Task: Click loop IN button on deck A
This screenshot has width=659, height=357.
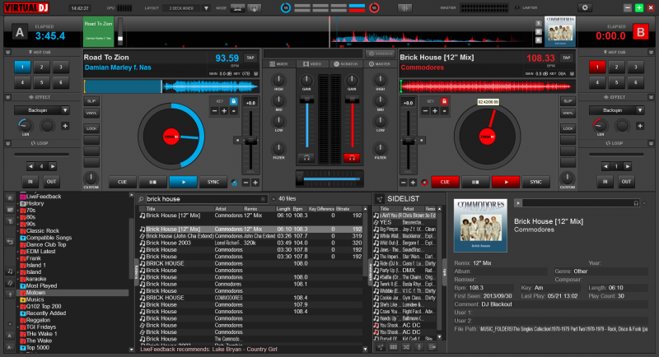Action: (30, 182)
